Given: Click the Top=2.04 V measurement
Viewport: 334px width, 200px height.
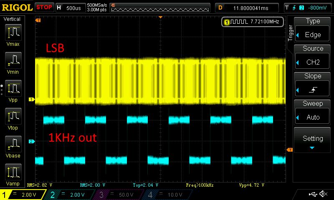Looking at the screenshot, I should (145, 185).
